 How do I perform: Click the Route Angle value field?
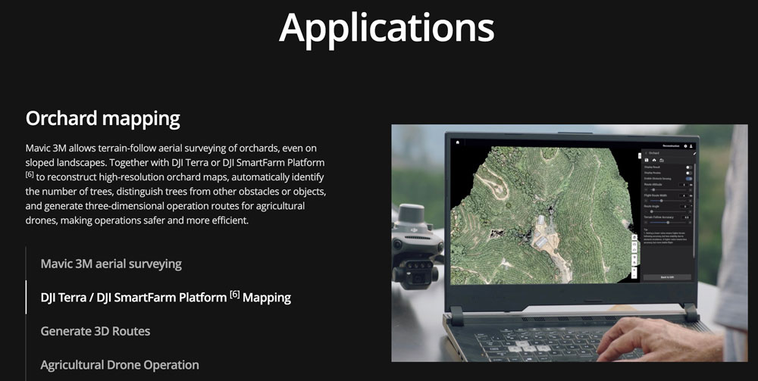click(685, 207)
